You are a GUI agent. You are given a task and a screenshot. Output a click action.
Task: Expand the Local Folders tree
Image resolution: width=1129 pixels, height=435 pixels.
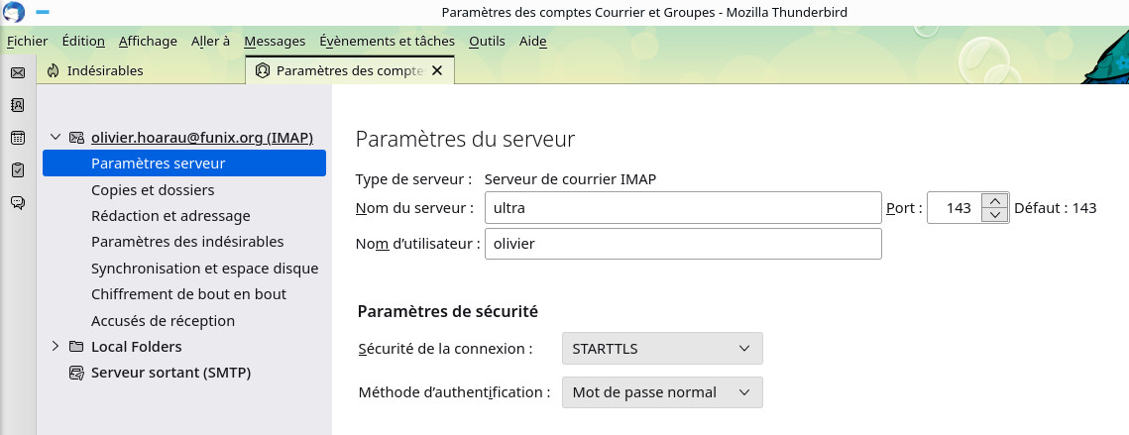tap(56, 347)
